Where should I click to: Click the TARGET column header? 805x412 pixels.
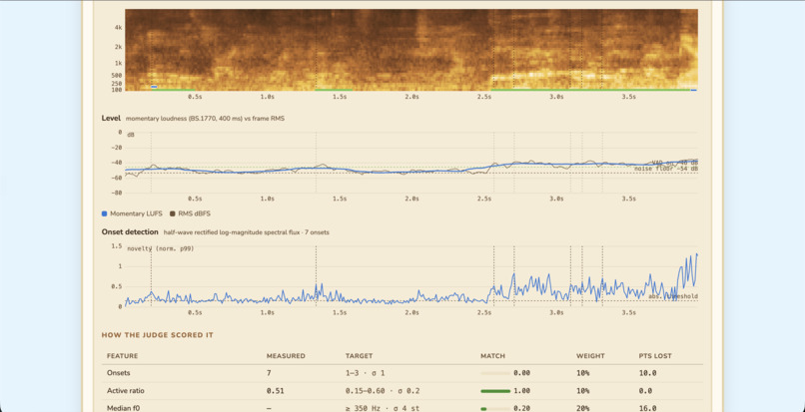coord(359,356)
